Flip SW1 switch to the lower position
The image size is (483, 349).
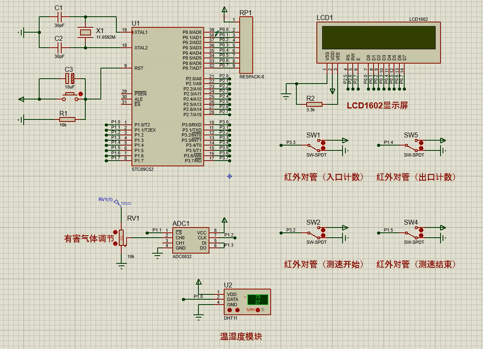[x=323, y=148]
